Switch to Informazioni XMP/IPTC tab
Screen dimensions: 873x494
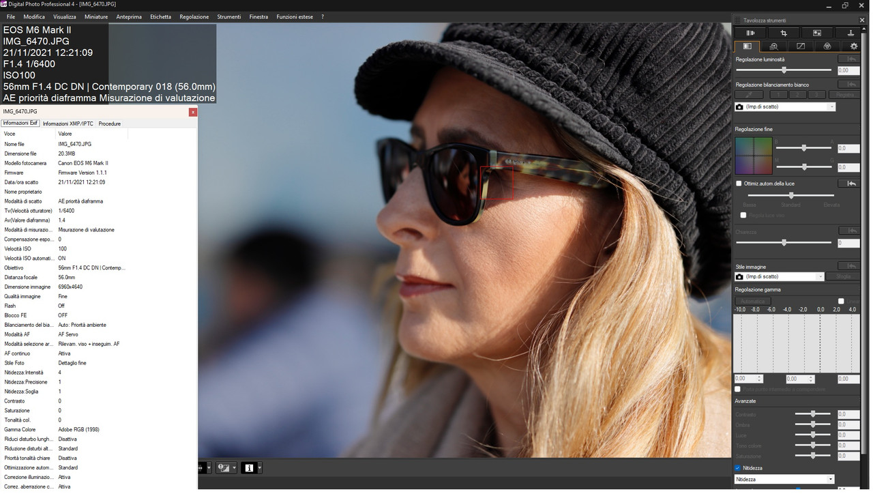68,123
